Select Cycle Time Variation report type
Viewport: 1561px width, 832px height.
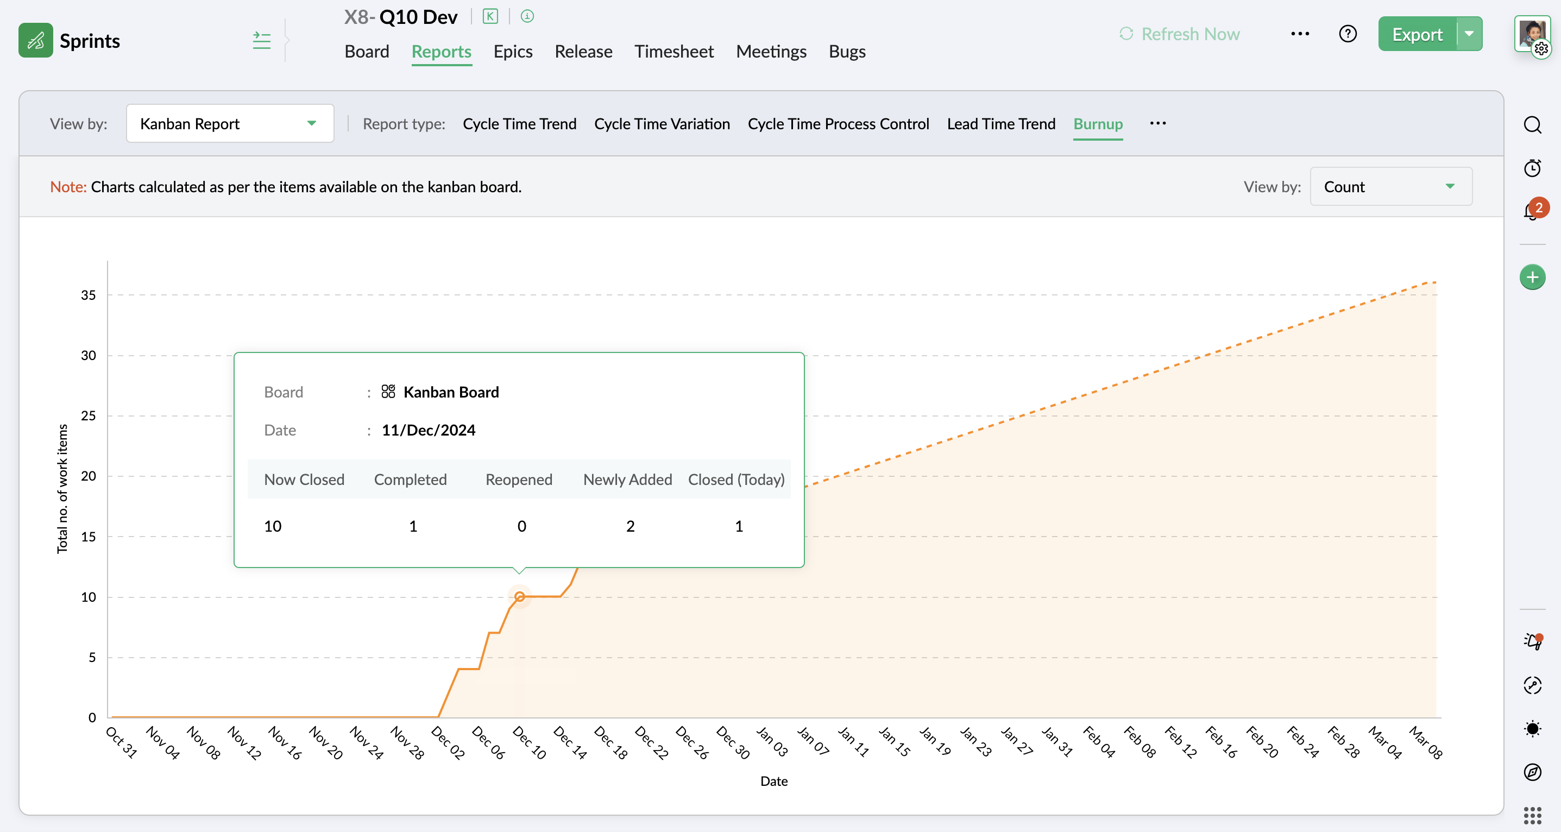662,124
